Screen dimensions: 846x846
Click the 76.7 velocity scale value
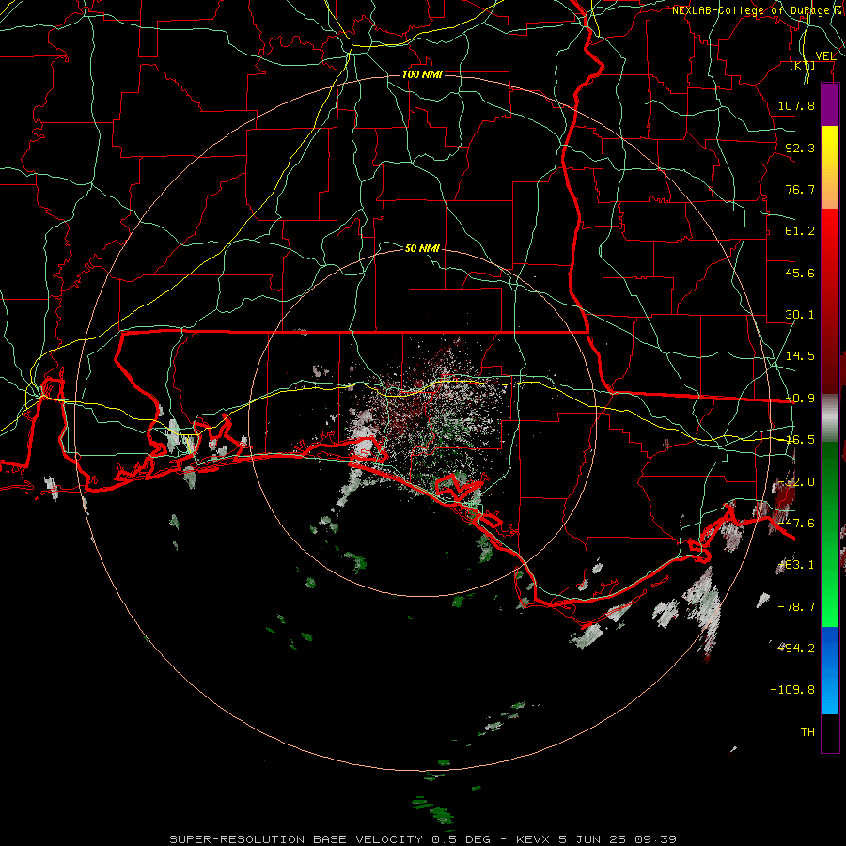[800, 189]
